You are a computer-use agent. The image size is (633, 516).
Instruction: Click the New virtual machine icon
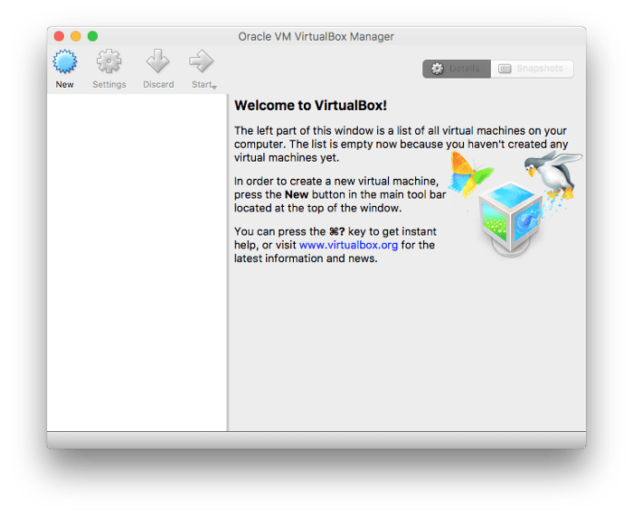(64, 63)
